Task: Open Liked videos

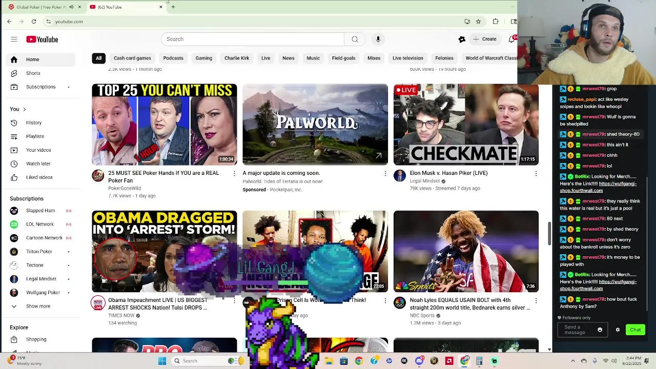Action: click(x=39, y=177)
